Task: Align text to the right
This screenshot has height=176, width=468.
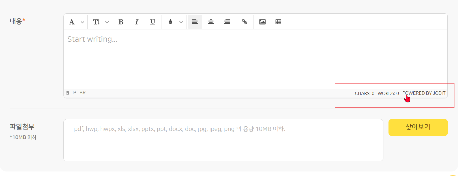Action: click(227, 22)
